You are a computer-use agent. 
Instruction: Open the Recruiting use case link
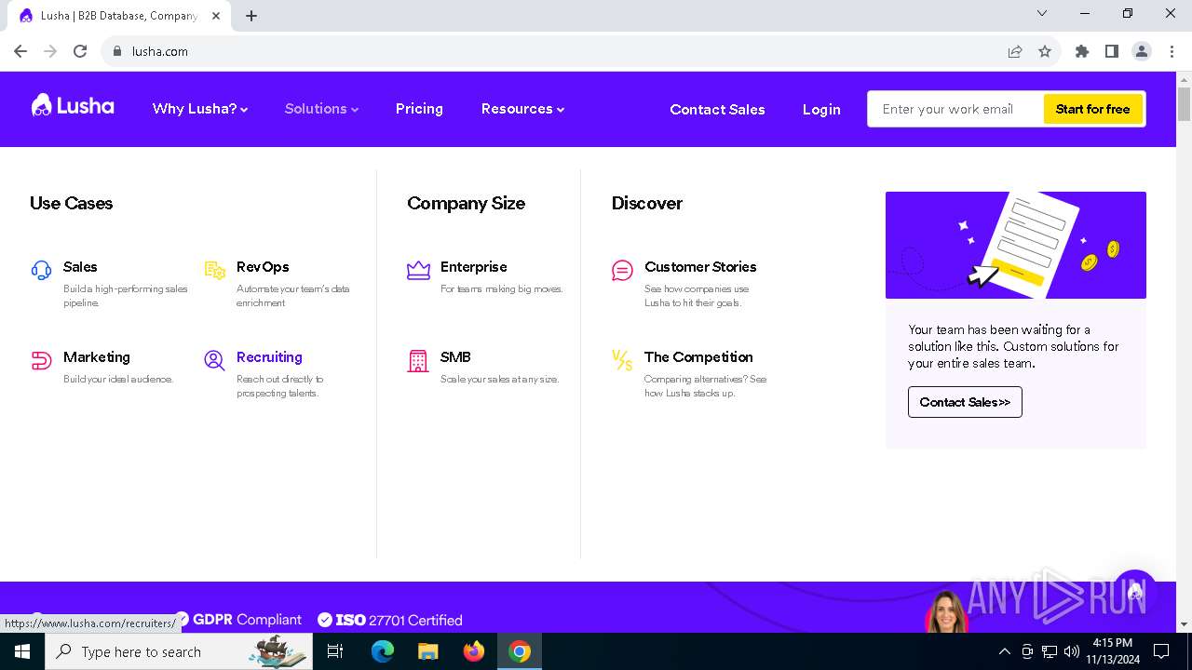tap(269, 357)
